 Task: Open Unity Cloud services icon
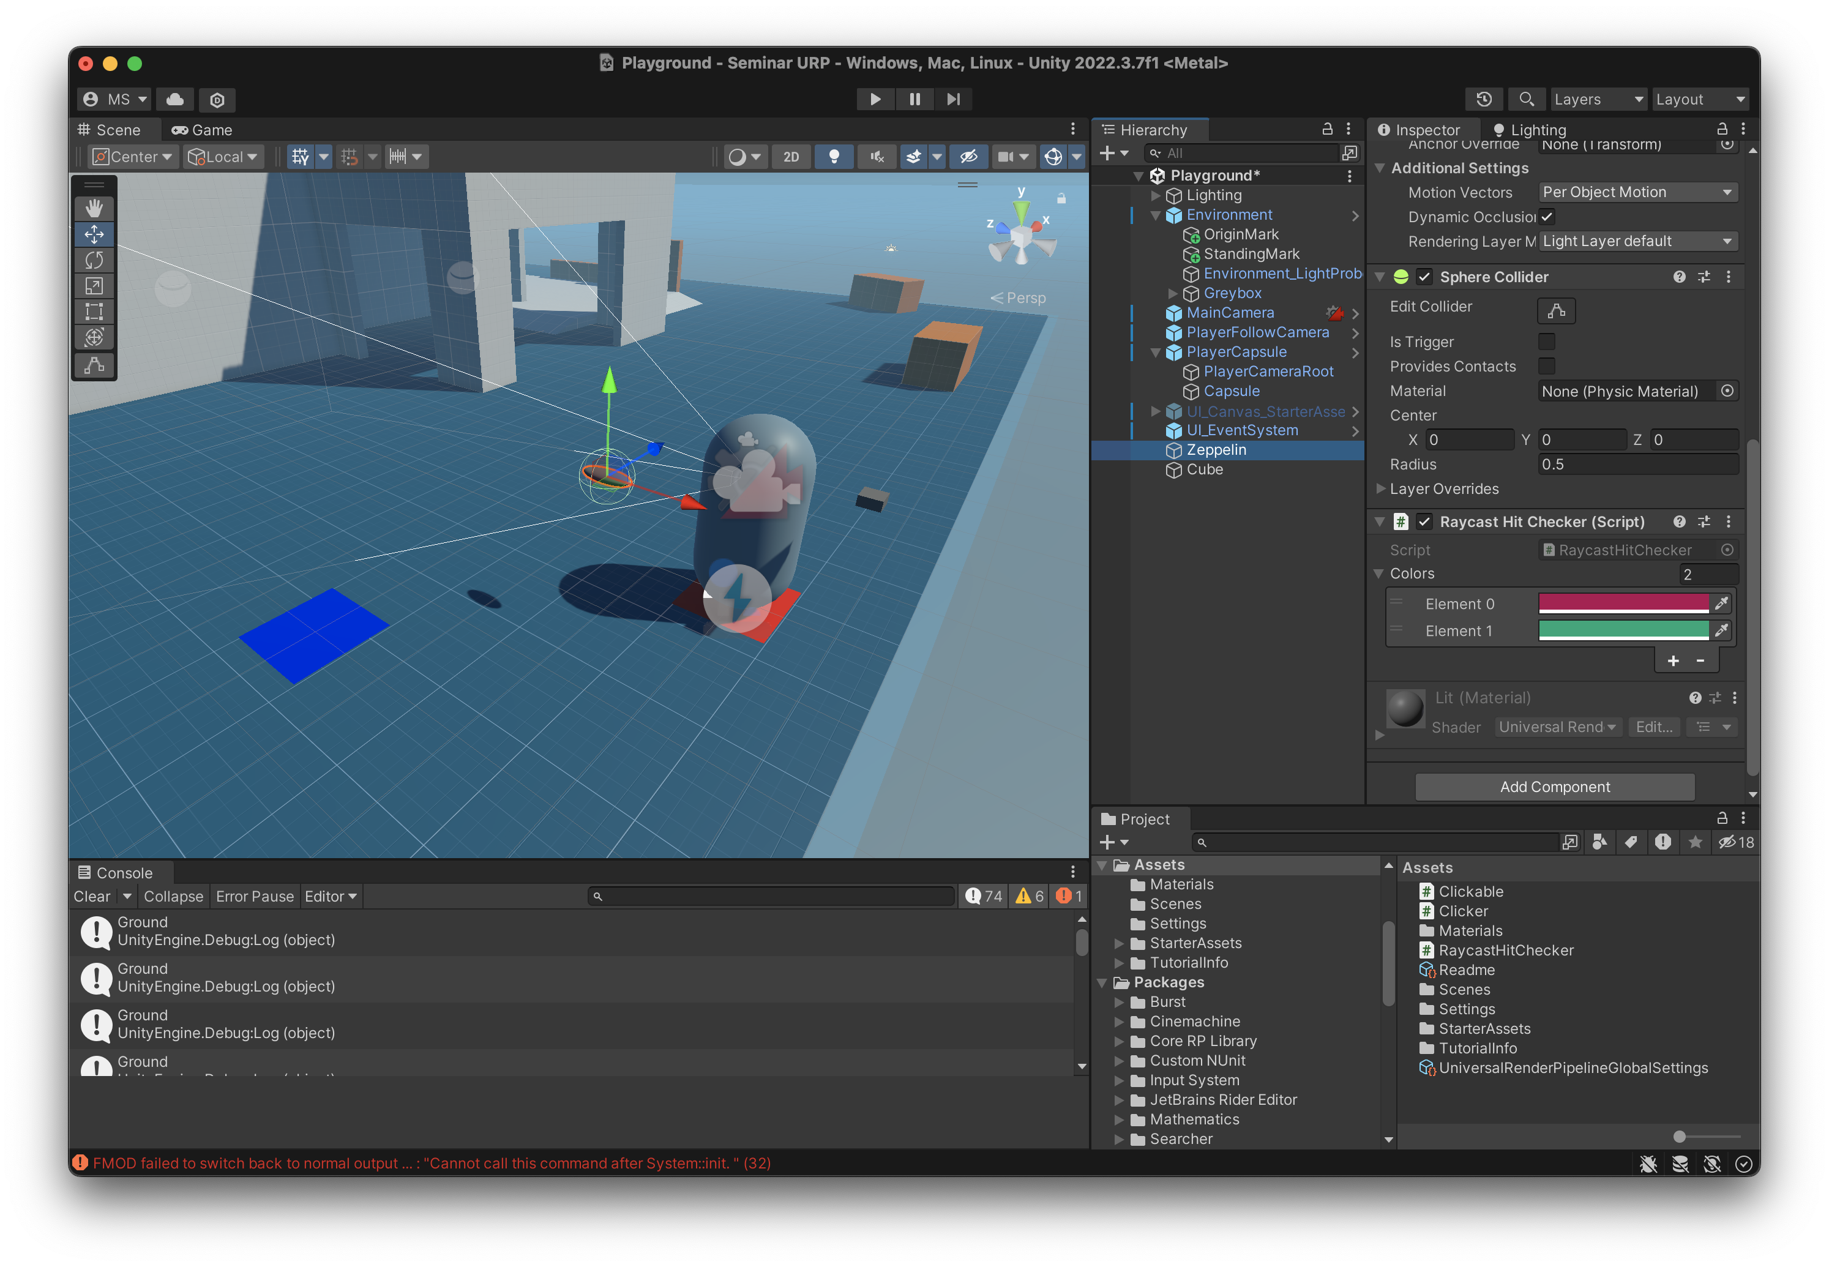(x=174, y=99)
